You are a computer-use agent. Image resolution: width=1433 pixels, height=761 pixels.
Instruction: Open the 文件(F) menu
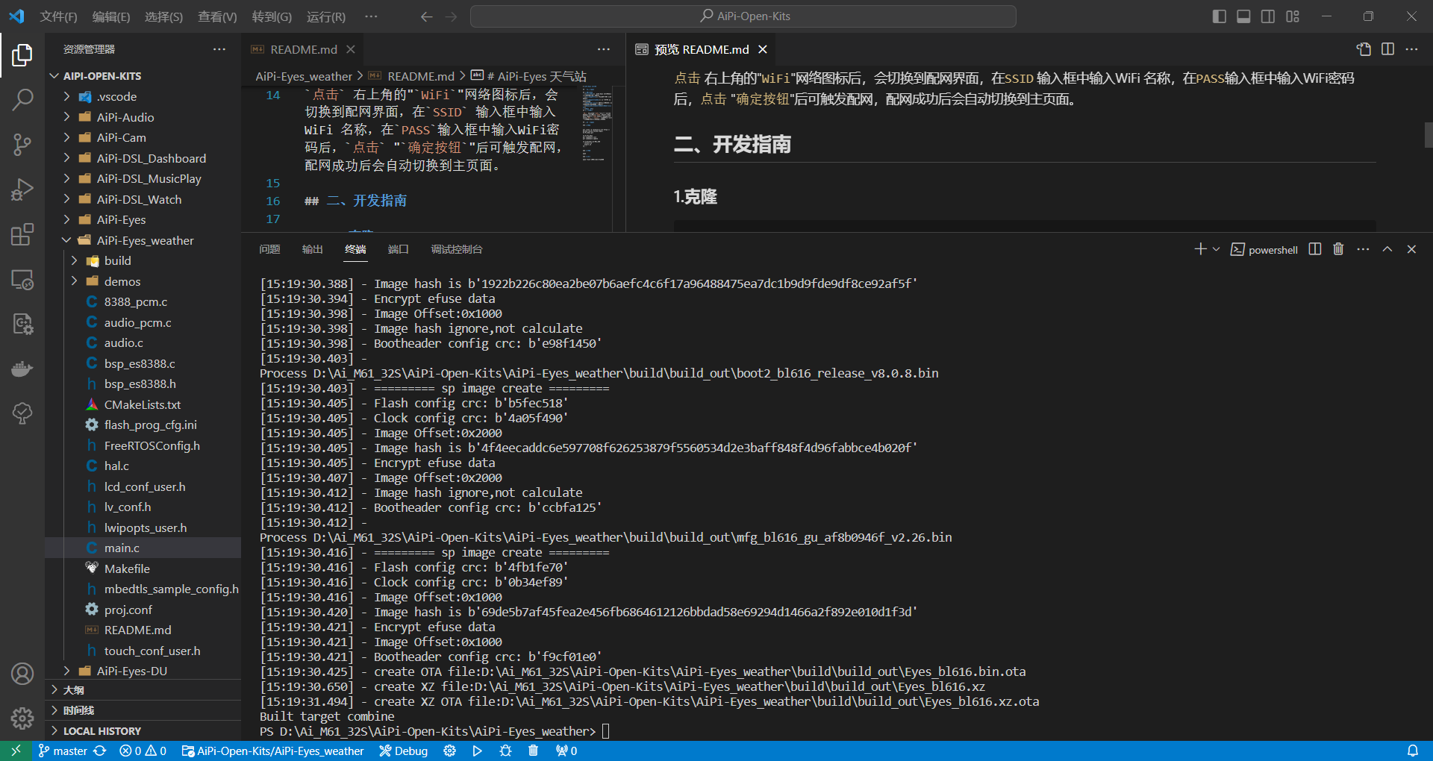click(58, 16)
